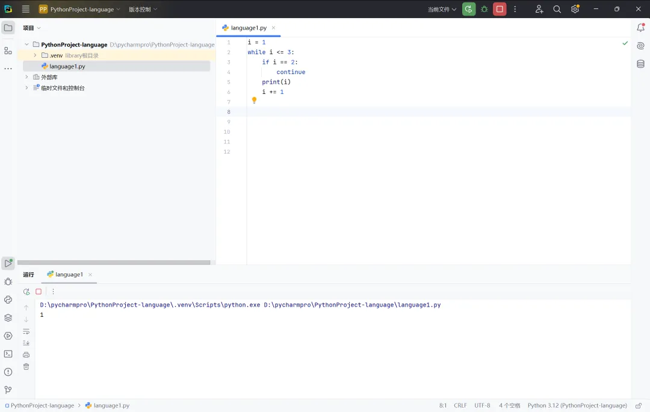This screenshot has height=412, width=650.
Task: Open PythonProject-language project dropdown
Action: (x=79, y=9)
